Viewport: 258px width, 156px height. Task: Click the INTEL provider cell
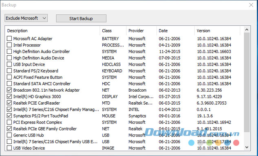coord(134,110)
